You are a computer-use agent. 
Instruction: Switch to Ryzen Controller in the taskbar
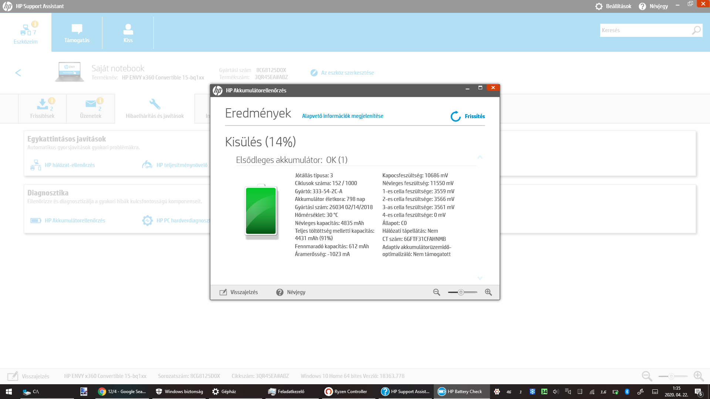coord(349,392)
